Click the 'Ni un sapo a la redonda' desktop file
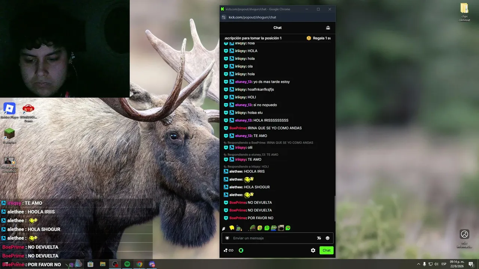 click(9, 165)
